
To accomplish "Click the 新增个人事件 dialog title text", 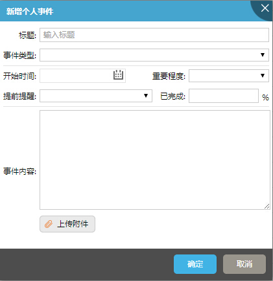I will [x=30, y=12].
